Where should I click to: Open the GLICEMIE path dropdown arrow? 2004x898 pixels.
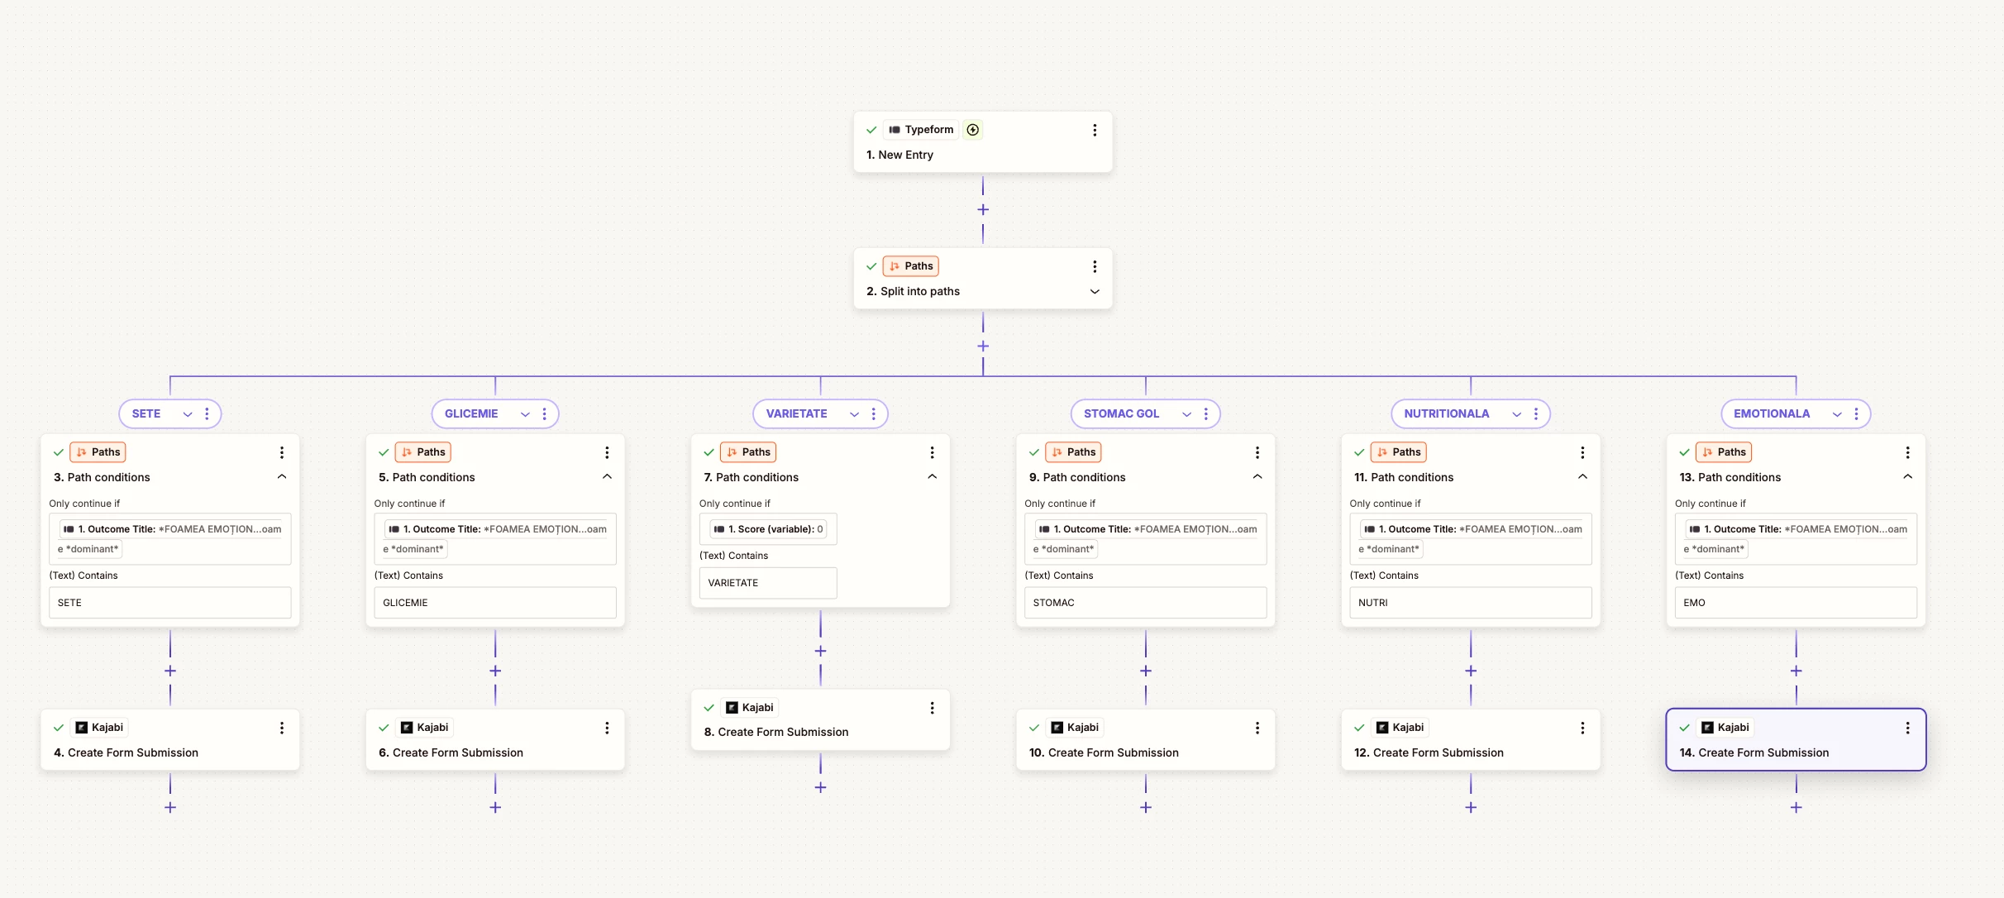point(525,414)
